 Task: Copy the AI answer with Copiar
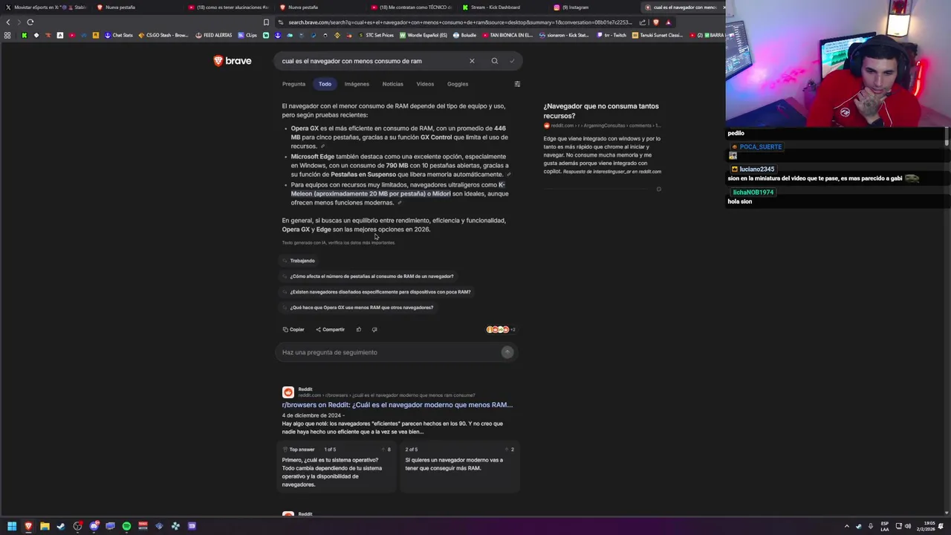(x=293, y=329)
